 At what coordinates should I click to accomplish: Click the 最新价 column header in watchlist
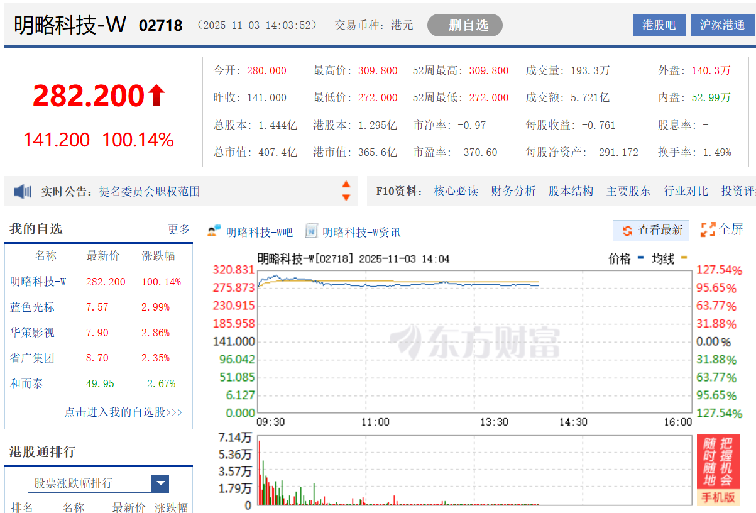click(102, 256)
